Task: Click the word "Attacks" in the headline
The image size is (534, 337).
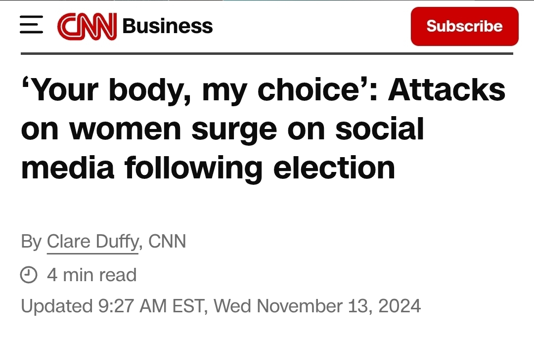Action: click(x=446, y=91)
